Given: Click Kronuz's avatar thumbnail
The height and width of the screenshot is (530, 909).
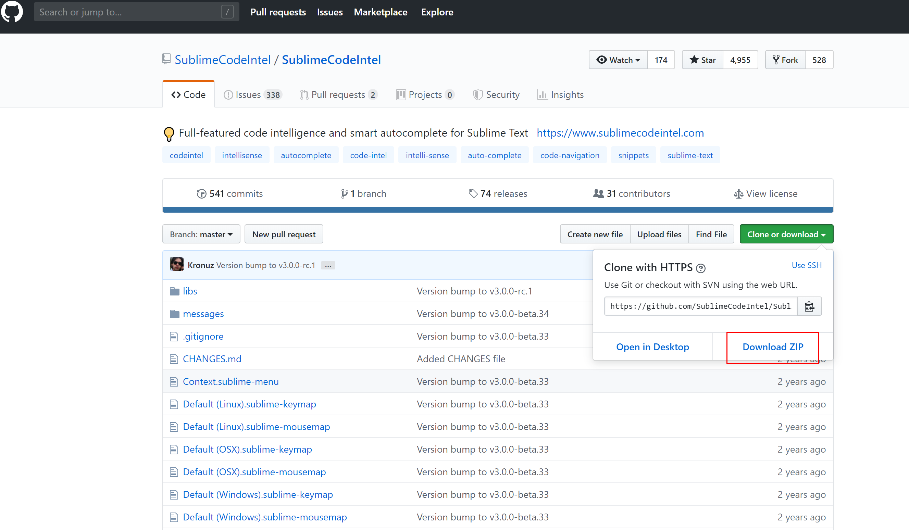Looking at the screenshot, I should [x=177, y=265].
